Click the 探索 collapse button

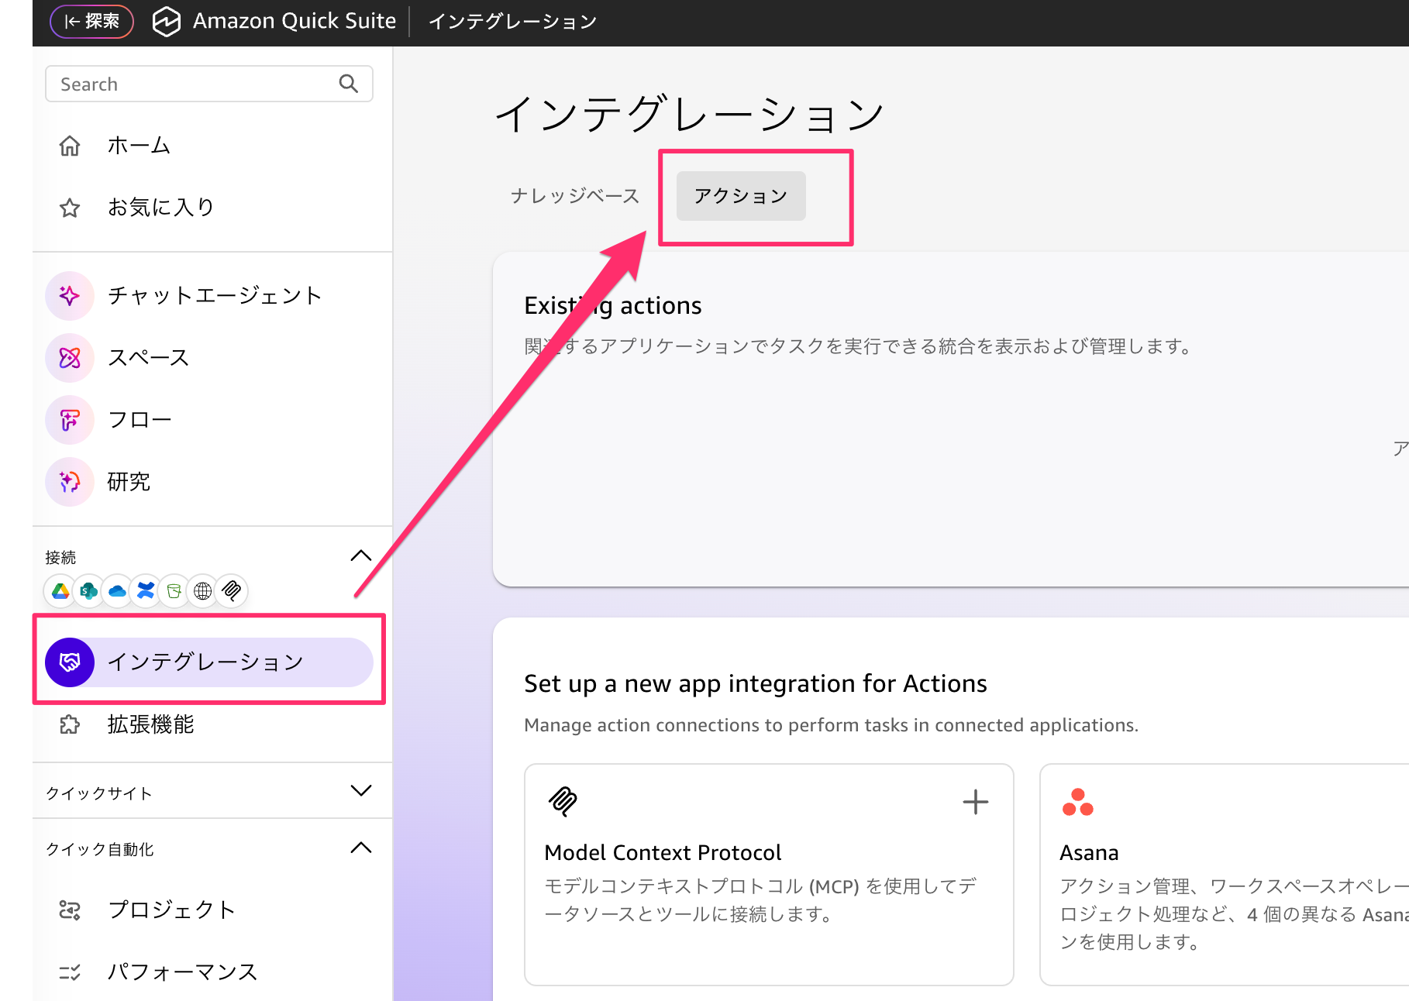click(x=91, y=21)
